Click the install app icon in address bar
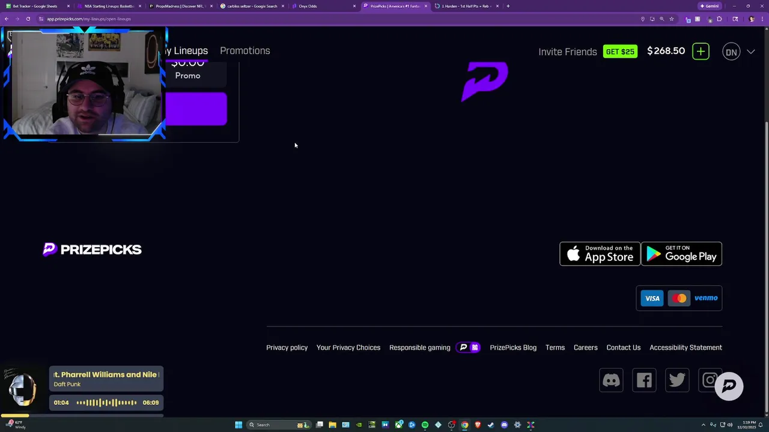This screenshot has height=432, width=769. (652, 19)
